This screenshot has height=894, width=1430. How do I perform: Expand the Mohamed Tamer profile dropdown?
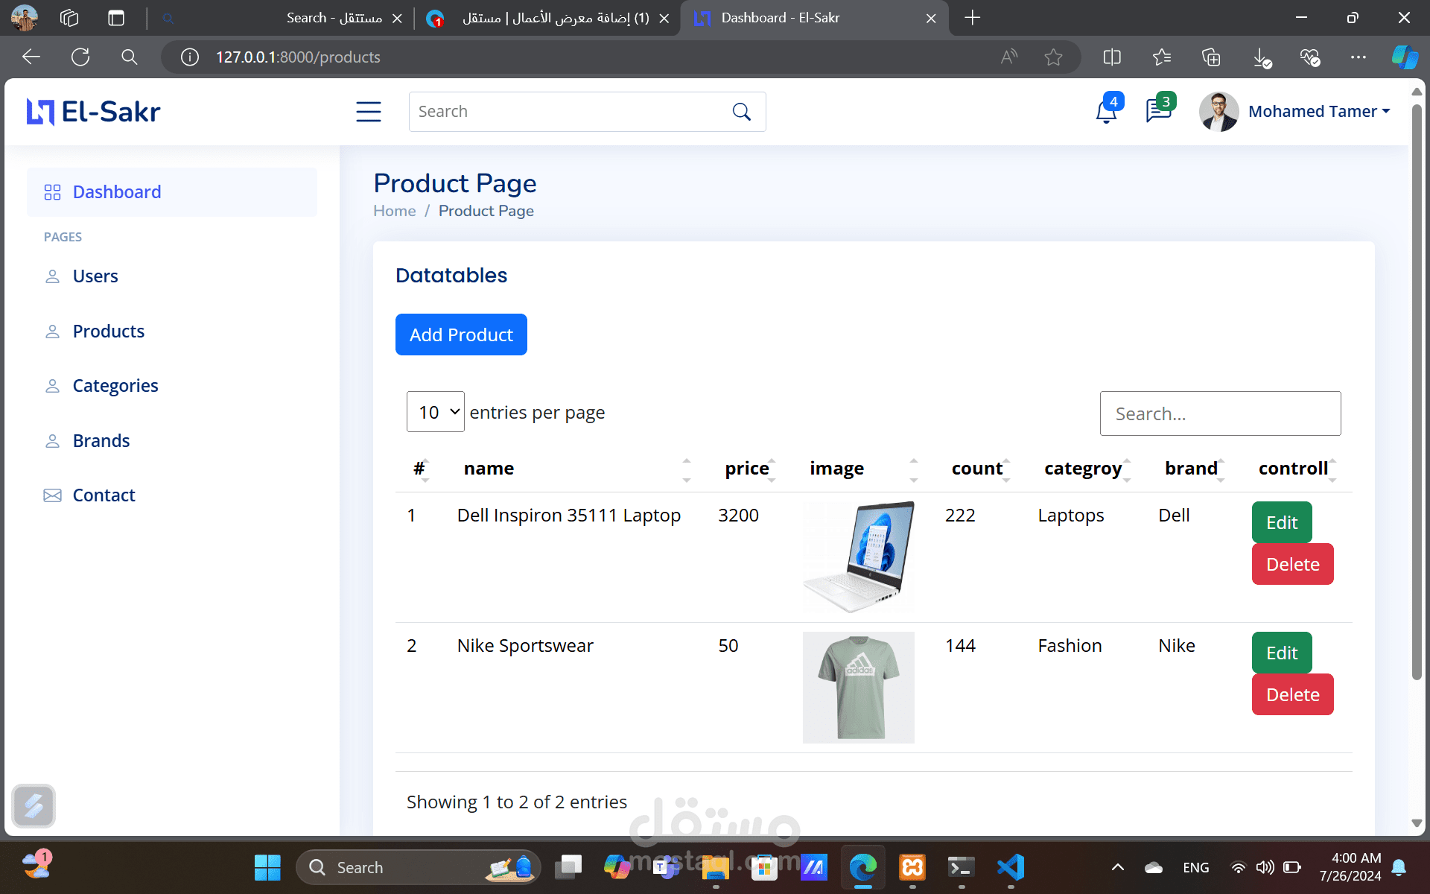coord(1318,112)
